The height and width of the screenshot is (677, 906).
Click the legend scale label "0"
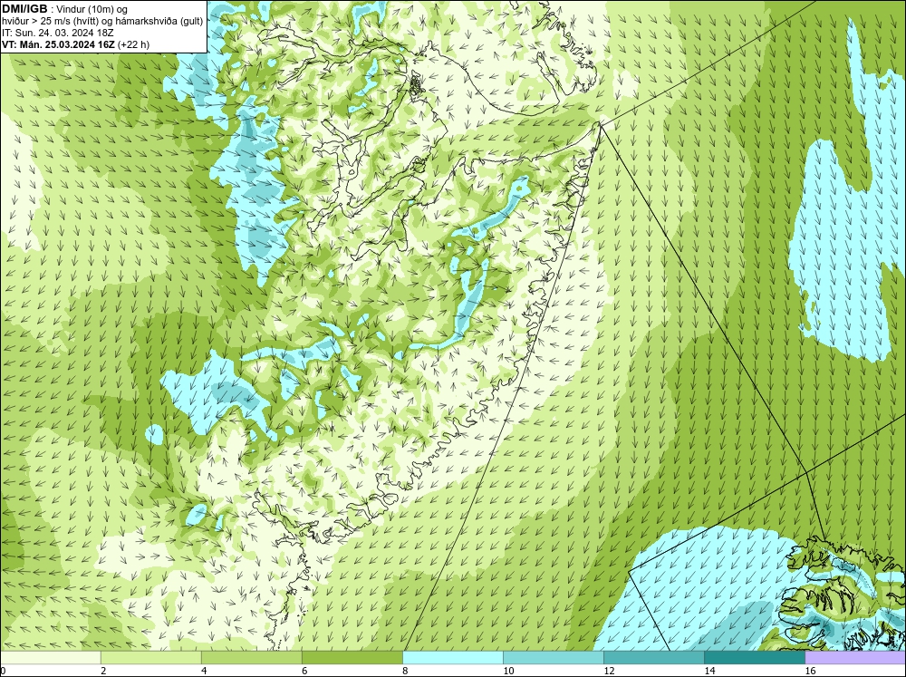[x=3, y=671]
